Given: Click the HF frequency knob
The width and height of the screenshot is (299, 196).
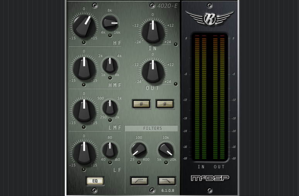Looking at the screenshot, I should 110,23.
